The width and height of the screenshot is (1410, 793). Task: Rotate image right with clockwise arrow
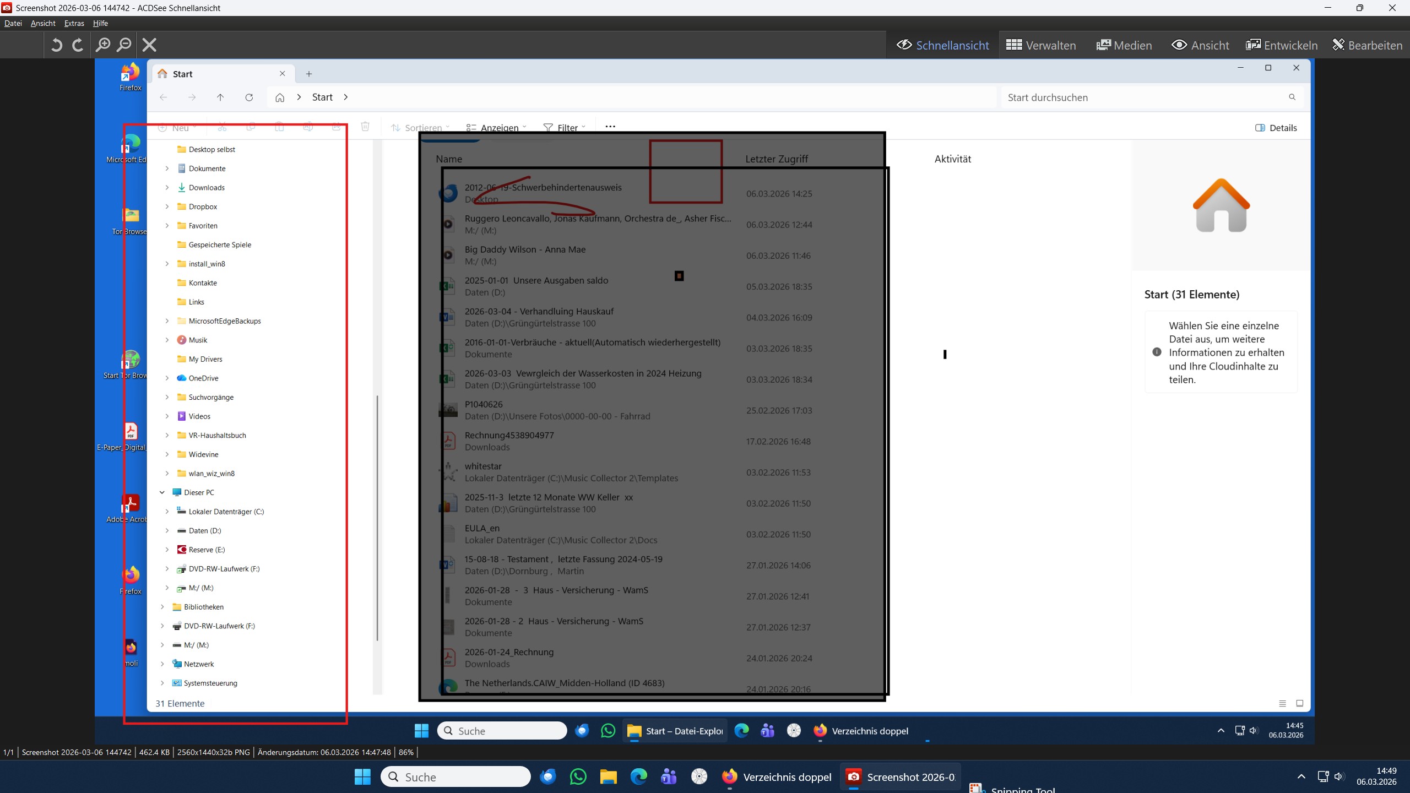coord(78,45)
